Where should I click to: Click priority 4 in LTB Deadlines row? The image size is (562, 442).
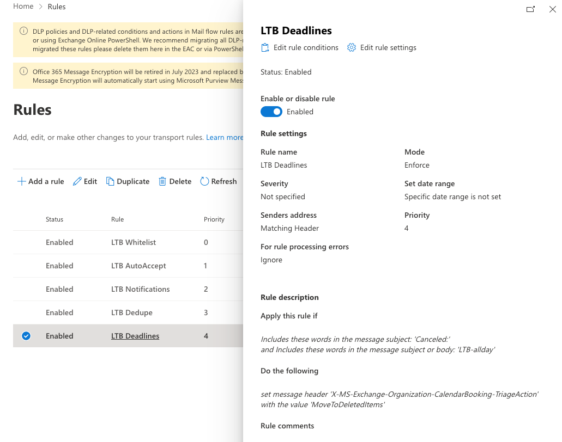pyautogui.click(x=206, y=336)
